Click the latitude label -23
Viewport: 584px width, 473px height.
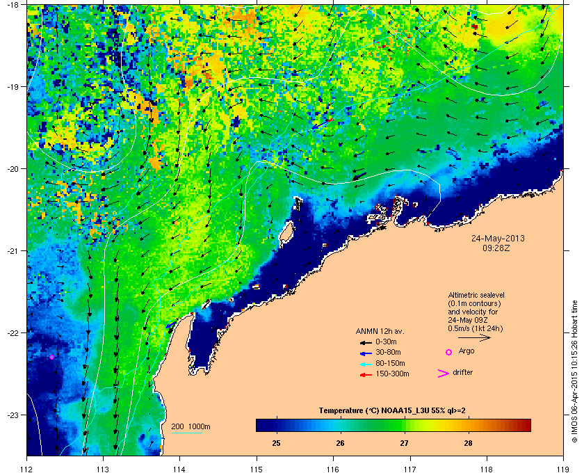(x=13, y=415)
